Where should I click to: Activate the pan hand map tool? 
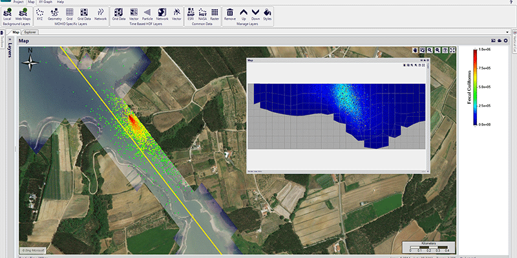coord(414,50)
